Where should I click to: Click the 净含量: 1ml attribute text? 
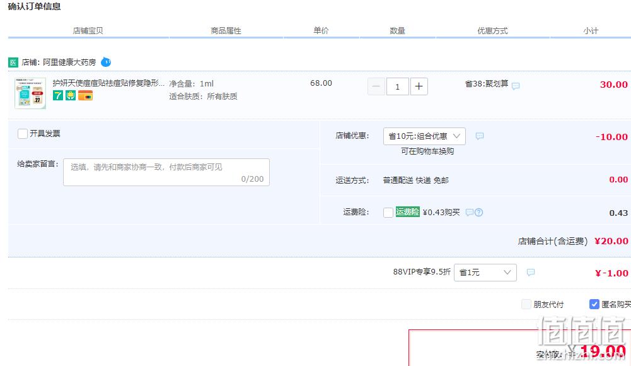[x=192, y=84]
